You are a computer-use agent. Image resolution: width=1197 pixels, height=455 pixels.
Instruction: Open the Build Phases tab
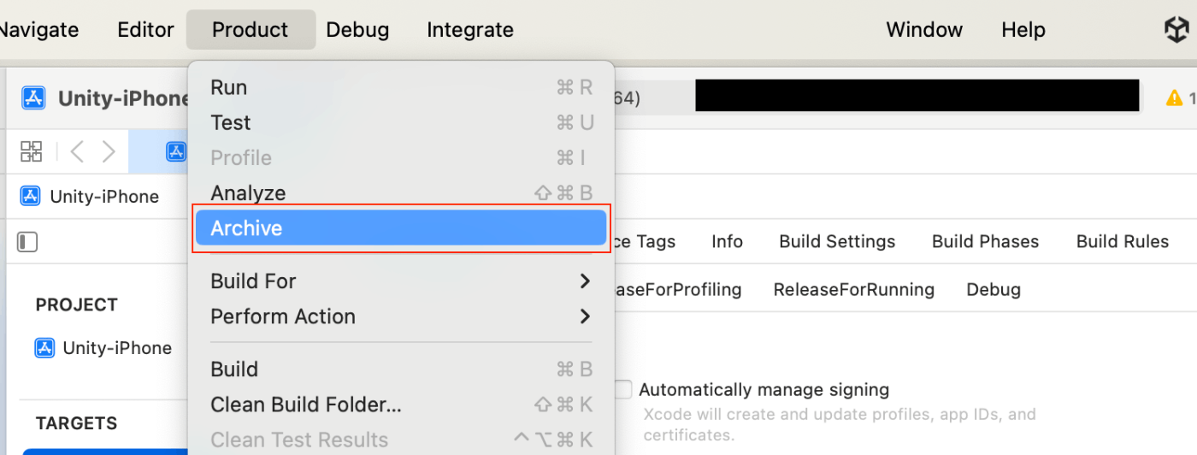[x=985, y=242]
